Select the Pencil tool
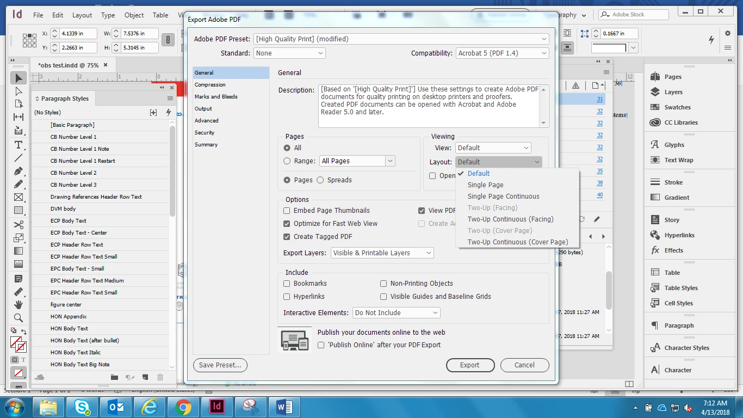 tap(18, 185)
